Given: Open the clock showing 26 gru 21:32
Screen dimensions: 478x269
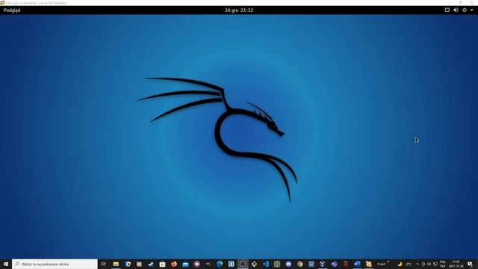Looking at the screenshot, I should (239, 10).
